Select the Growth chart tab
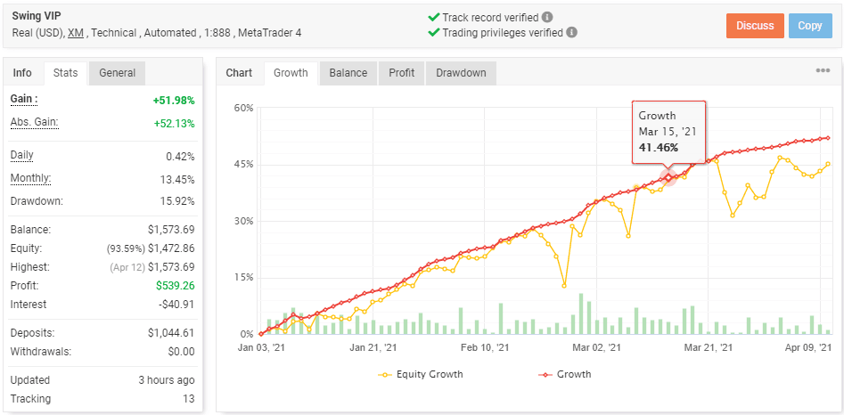The width and height of the screenshot is (844, 415). (x=291, y=73)
